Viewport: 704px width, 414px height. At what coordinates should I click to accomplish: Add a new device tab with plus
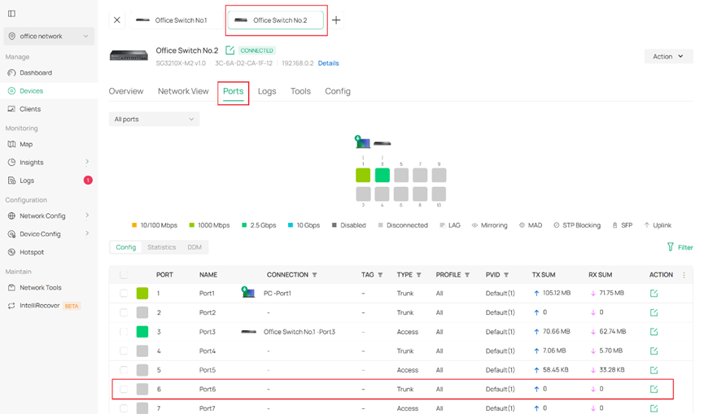coord(336,20)
